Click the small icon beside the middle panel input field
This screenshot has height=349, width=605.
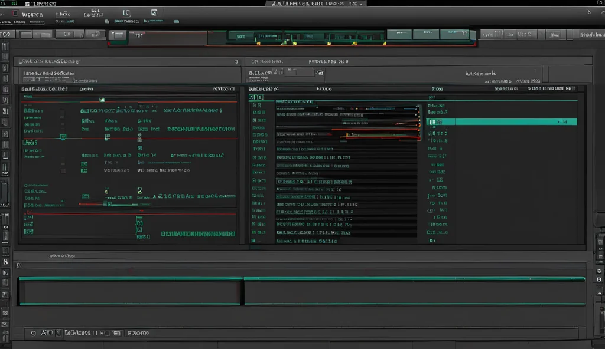tap(319, 73)
